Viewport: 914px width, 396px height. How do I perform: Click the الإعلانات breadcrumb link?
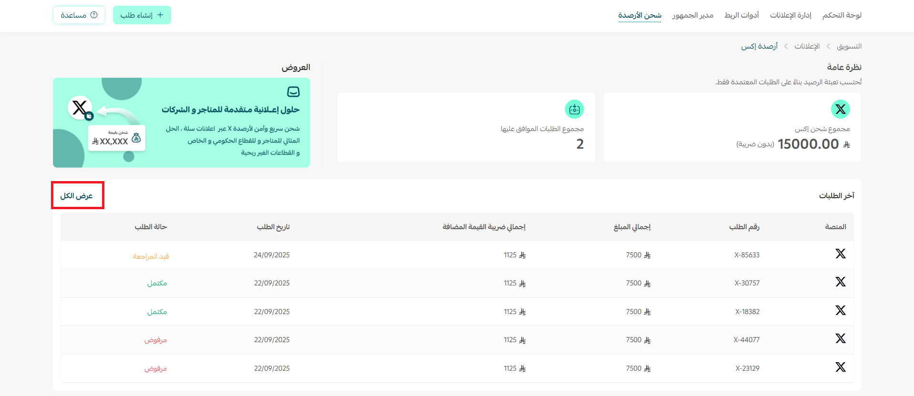click(807, 46)
